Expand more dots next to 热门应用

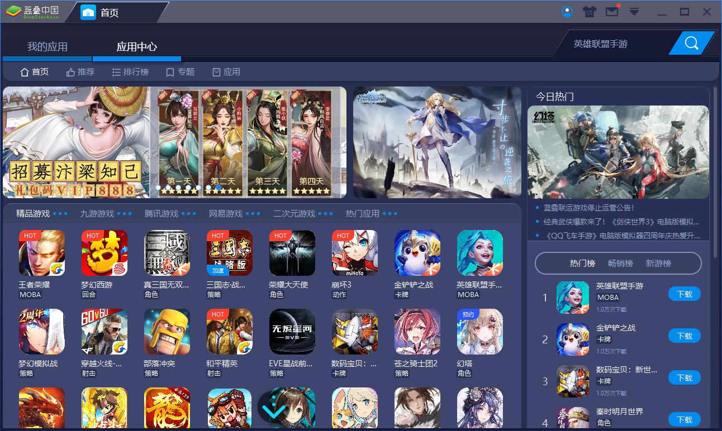(x=390, y=213)
